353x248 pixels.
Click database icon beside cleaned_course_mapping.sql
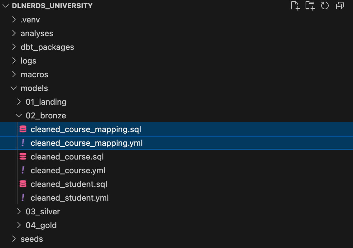[23, 129]
